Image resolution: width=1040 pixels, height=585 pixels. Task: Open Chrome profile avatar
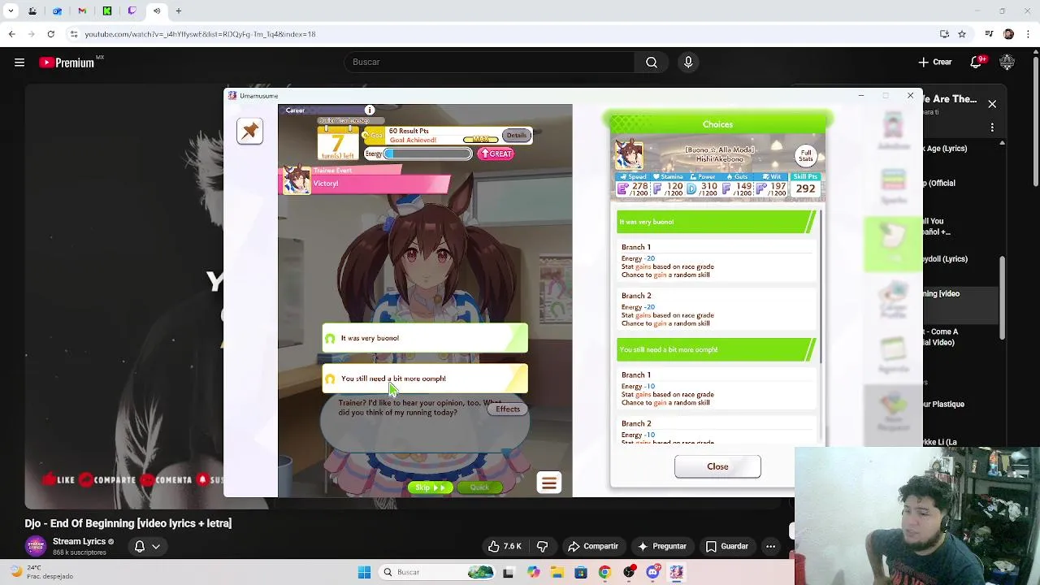tap(1008, 34)
